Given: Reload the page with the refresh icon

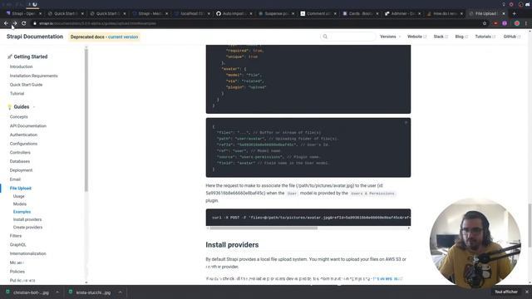Looking at the screenshot, I should click(x=24, y=23).
